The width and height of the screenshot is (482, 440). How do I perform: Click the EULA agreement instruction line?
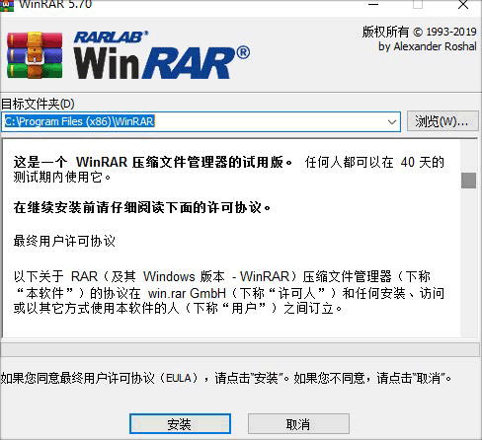point(226,378)
